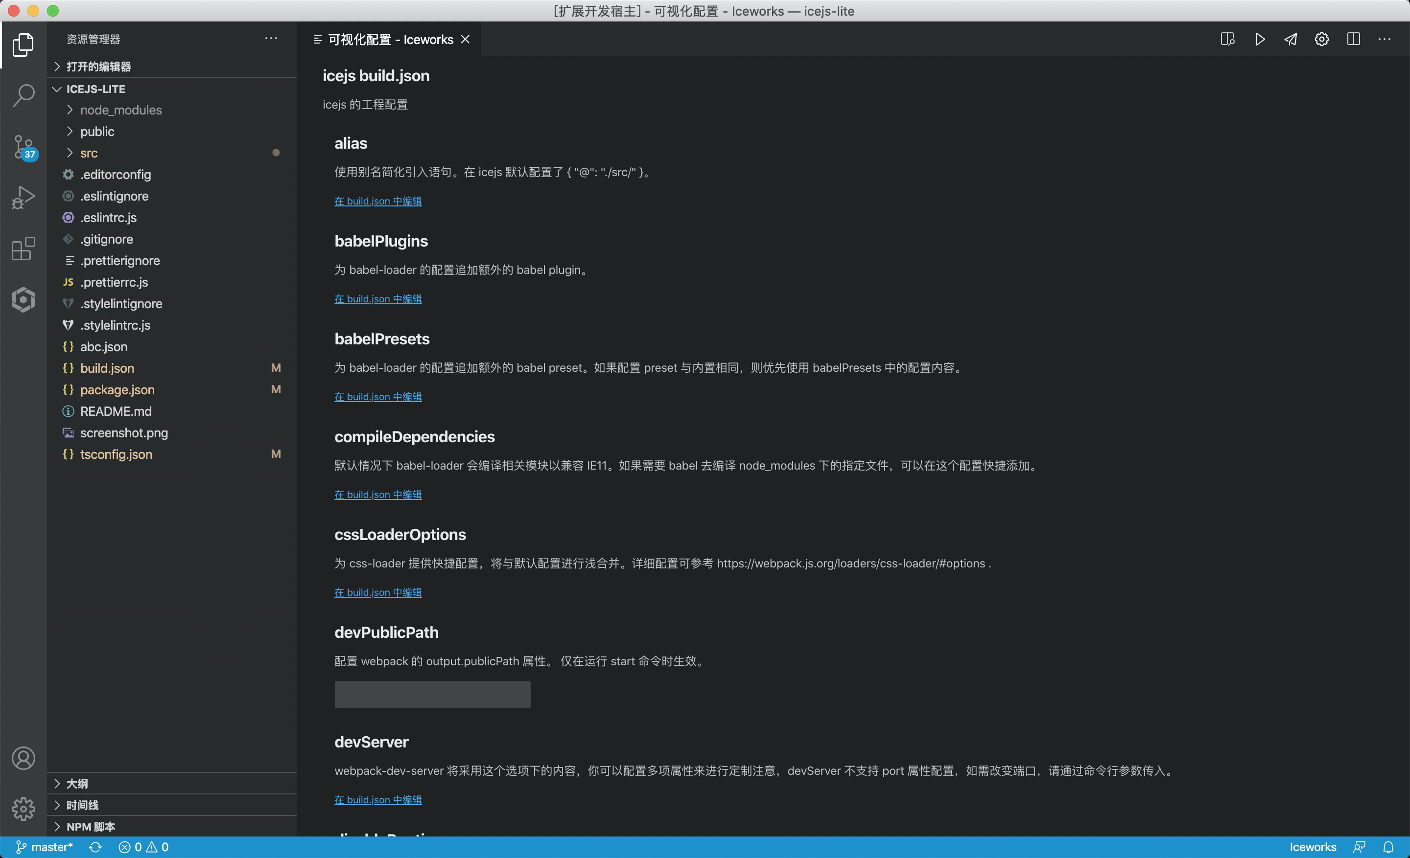Click the run button in the editor toolbar
1410x858 pixels.
tap(1260, 39)
